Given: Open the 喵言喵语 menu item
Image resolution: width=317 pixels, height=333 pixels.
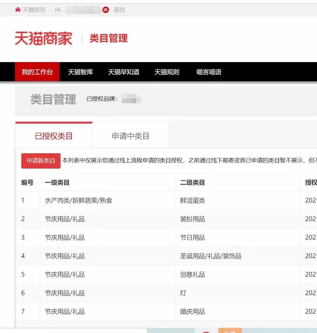Looking at the screenshot, I should pyautogui.click(x=209, y=72).
